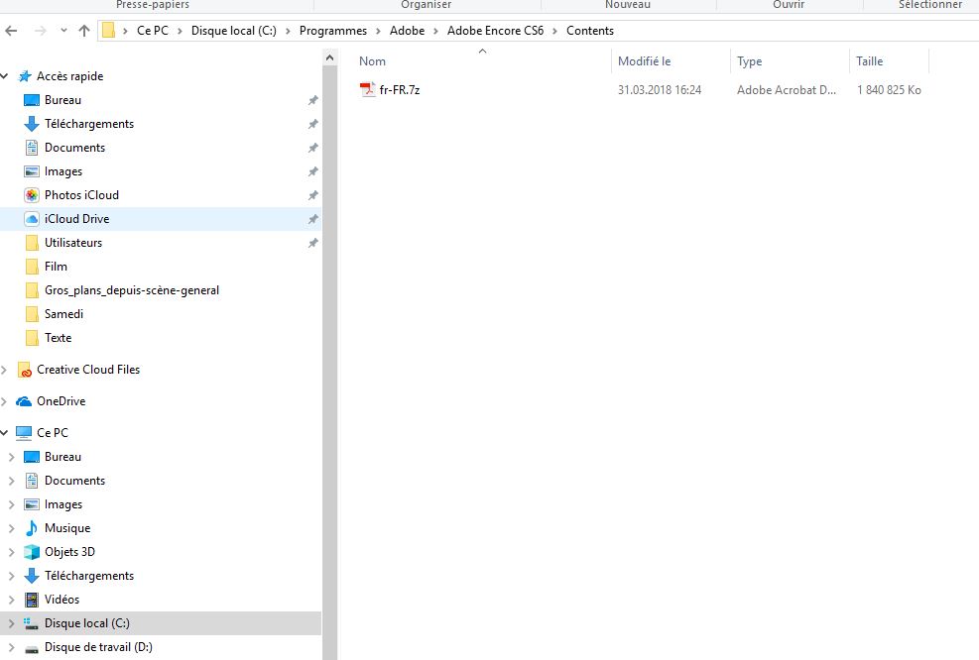Click the Ce PC computer icon
This screenshot has width=979, height=660.
(24, 433)
